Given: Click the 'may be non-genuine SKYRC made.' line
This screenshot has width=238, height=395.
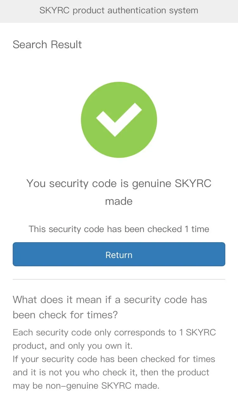Looking at the screenshot, I should tap(86, 386).
